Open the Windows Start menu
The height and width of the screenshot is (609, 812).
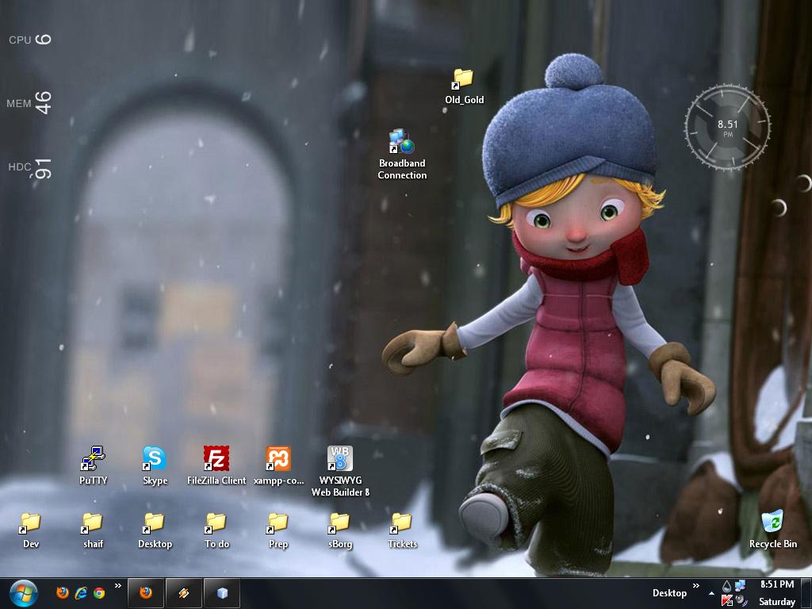(x=24, y=592)
